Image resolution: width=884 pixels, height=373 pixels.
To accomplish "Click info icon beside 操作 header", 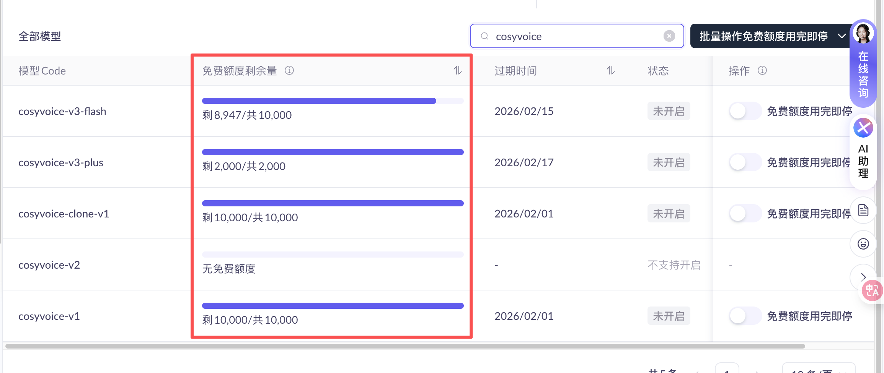I will click(x=762, y=70).
